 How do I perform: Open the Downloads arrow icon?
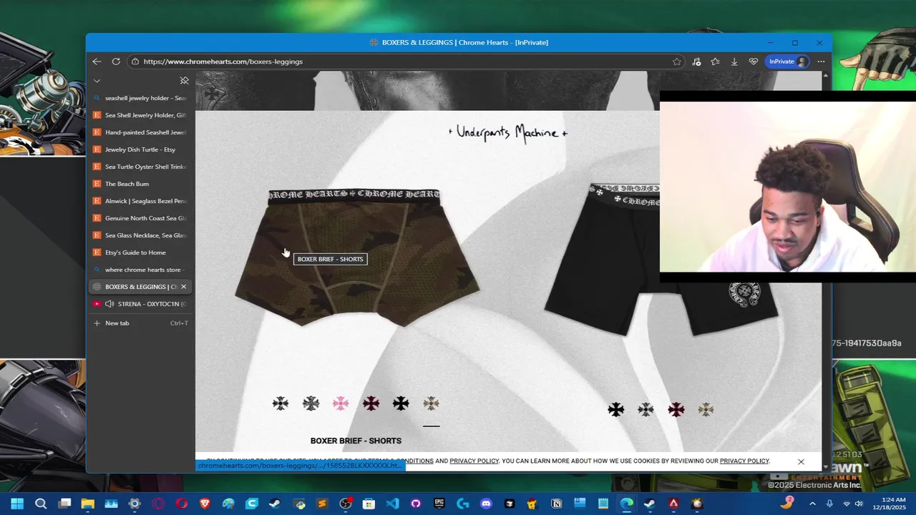734,62
